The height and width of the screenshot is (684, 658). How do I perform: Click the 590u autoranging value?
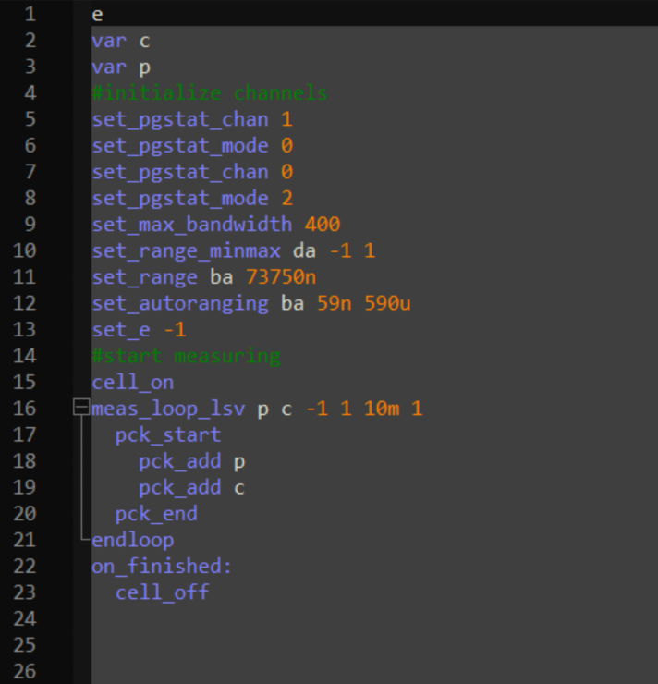[x=386, y=303]
